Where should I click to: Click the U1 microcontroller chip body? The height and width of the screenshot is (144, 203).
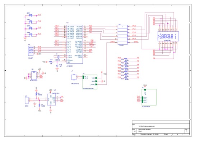tap(75, 44)
